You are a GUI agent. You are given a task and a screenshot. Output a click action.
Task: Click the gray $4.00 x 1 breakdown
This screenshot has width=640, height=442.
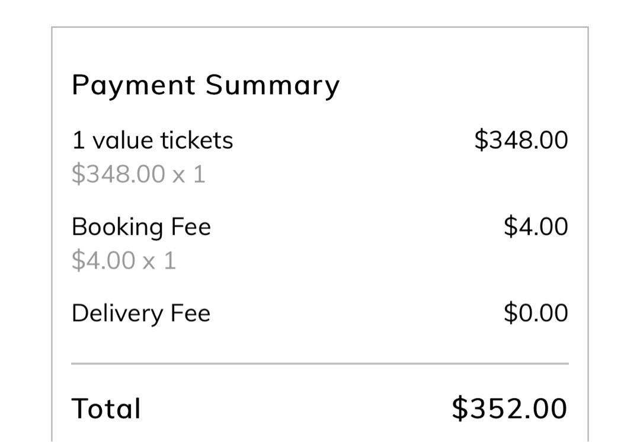tap(124, 260)
